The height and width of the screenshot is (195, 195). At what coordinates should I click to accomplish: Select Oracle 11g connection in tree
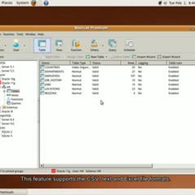pos(8,83)
